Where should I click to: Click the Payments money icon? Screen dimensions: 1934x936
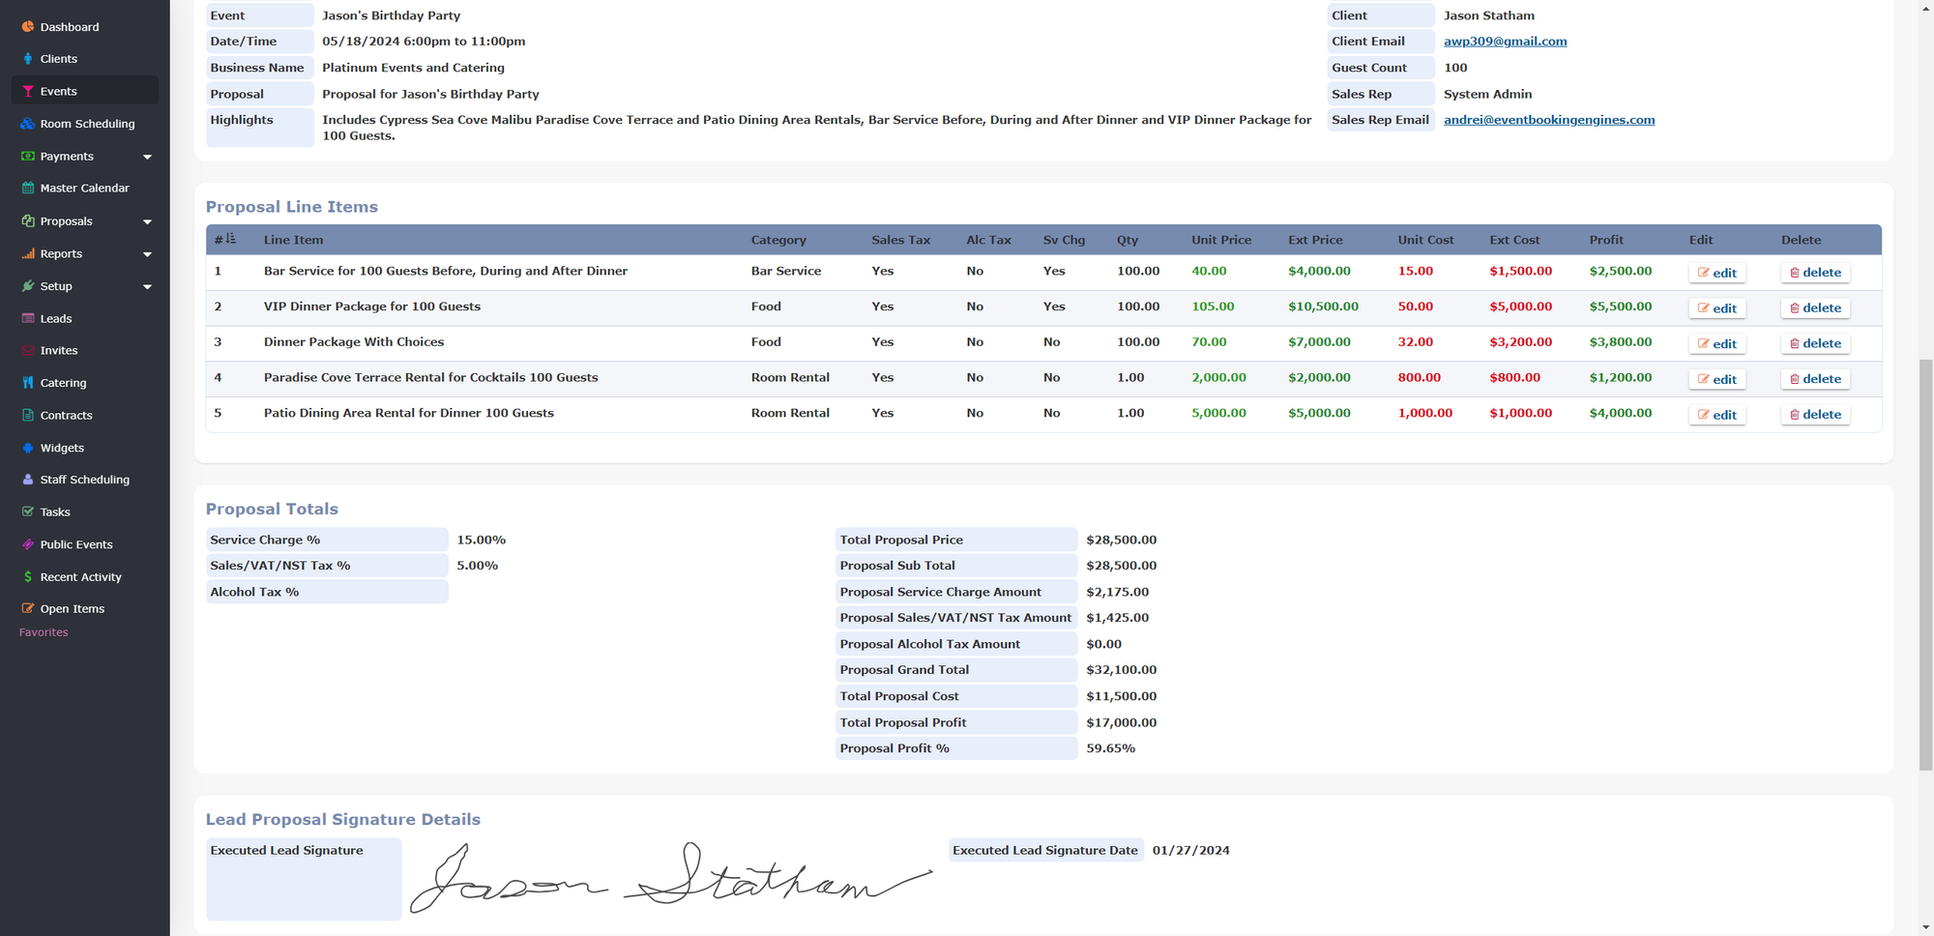[28, 156]
